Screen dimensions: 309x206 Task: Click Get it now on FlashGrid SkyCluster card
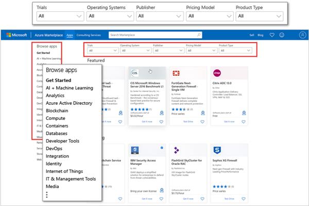pos(188,199)
